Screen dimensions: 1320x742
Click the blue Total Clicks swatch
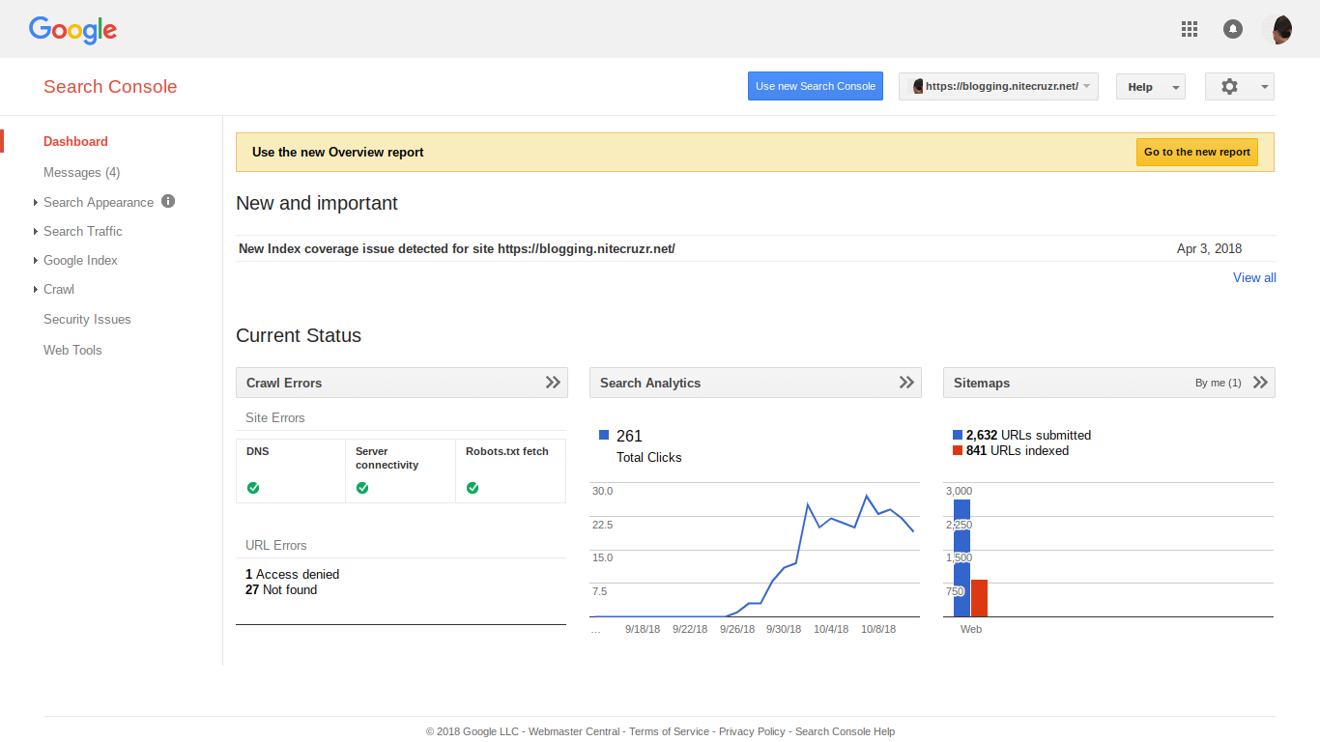604,436
